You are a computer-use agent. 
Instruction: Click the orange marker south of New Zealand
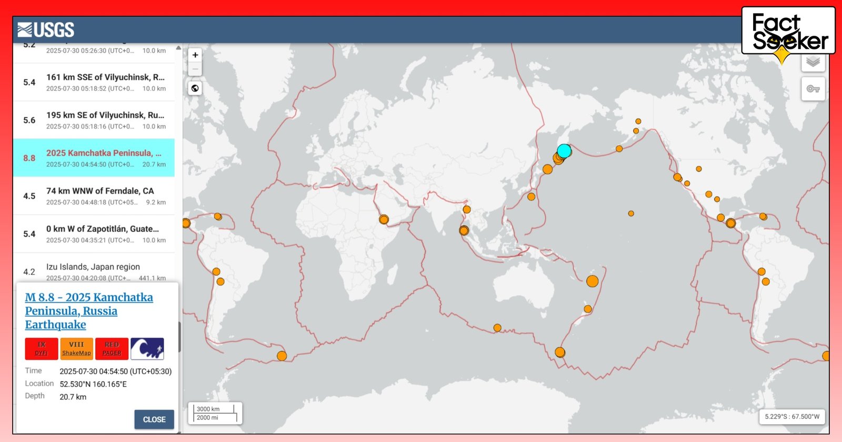(560, 352)
